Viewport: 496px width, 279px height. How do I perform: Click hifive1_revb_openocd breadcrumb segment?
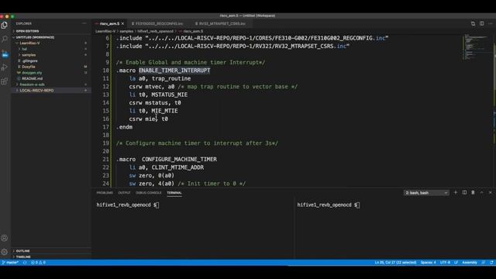click(155, 31)
